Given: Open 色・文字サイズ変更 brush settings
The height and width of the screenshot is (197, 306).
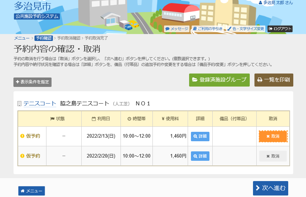Looking at the screenshot, I should (x=246, y=29).
